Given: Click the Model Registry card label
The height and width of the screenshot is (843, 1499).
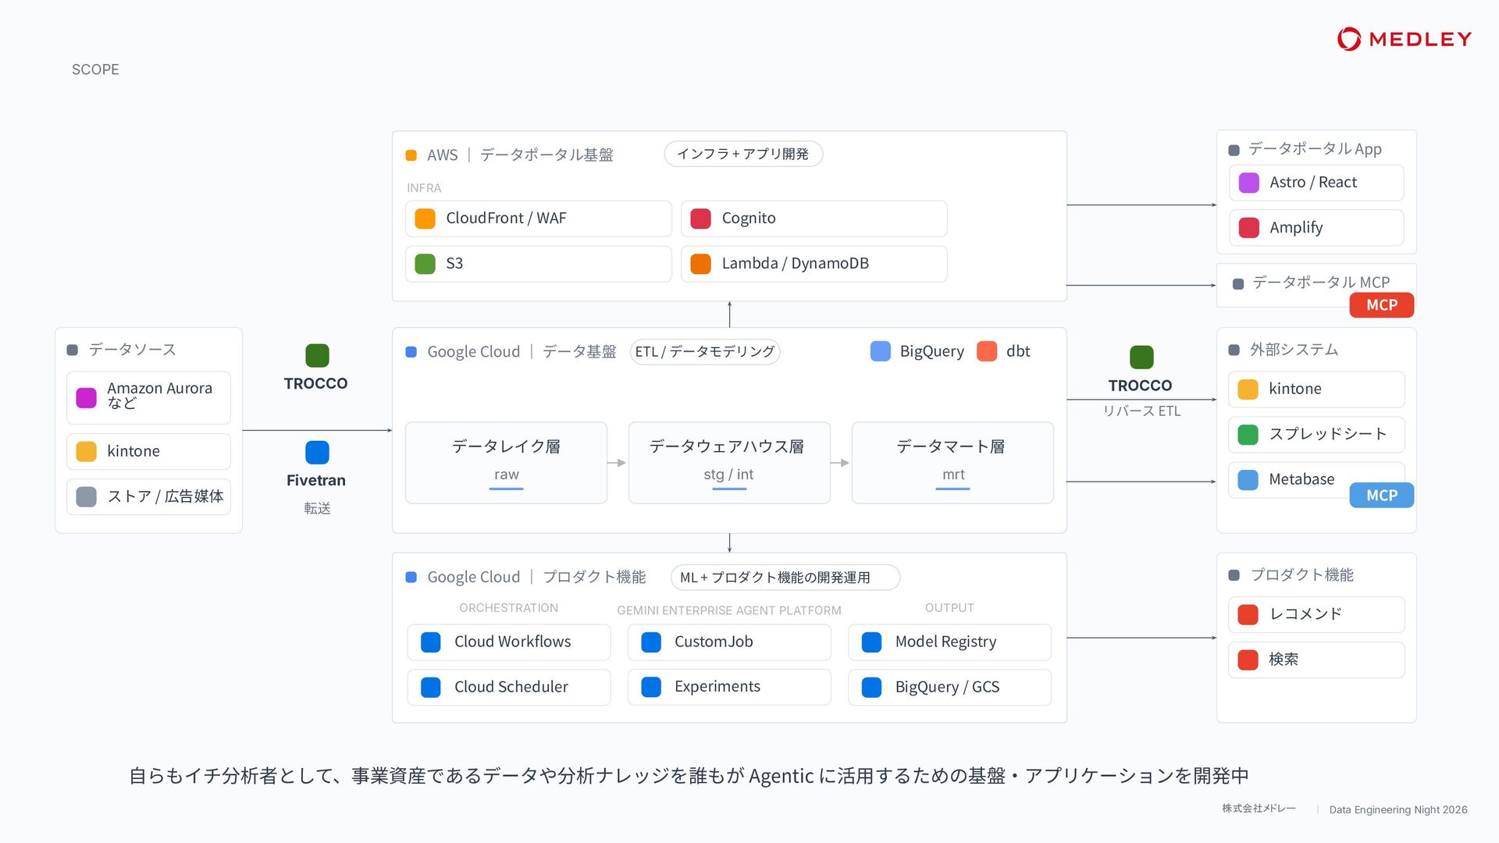Looking at the screenshot, I should point(945,642).
